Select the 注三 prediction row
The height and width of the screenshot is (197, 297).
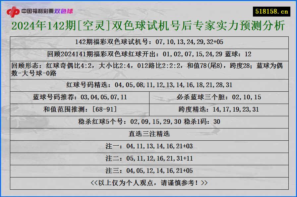point(148,171)
